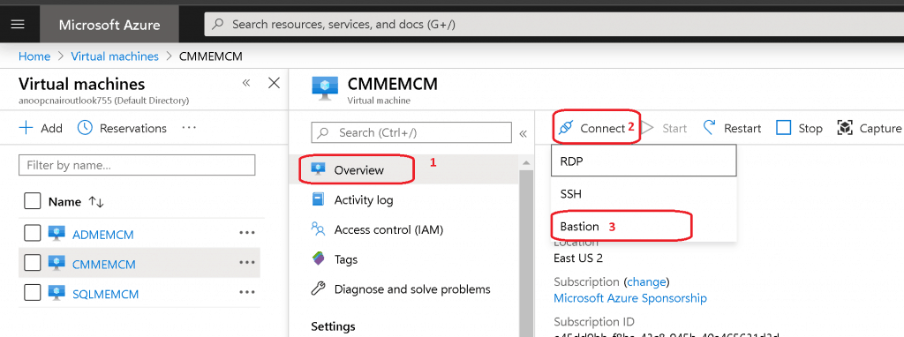Click the Settings section heading

[333, 326]
